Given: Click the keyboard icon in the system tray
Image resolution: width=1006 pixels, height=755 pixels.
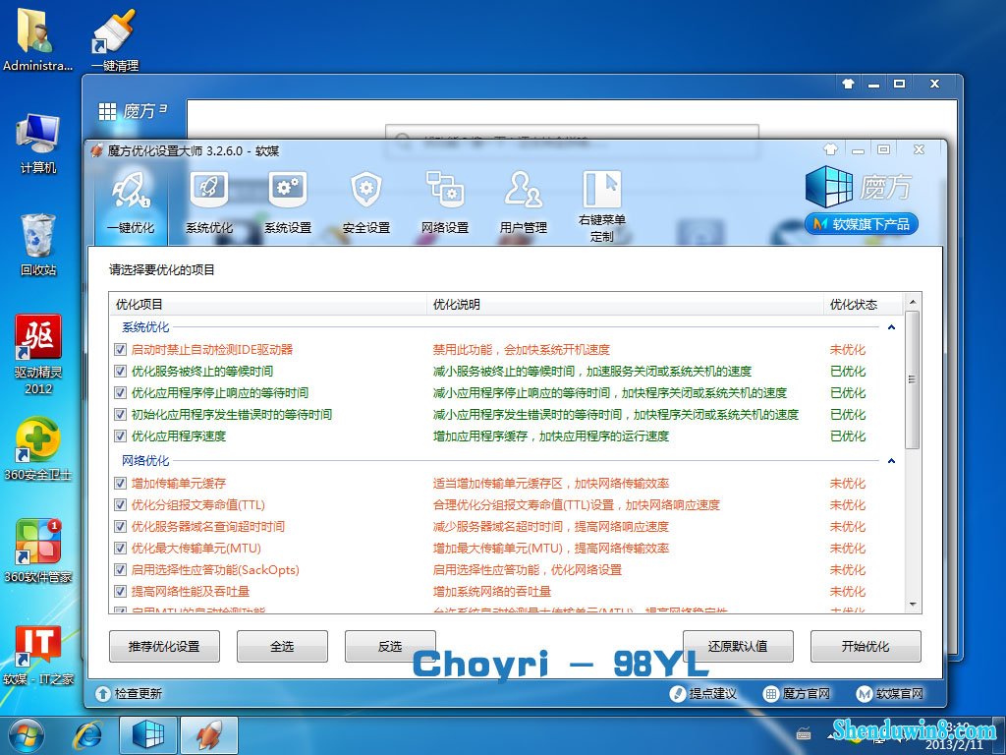Looking at the screenshot, I should [804, 733].
